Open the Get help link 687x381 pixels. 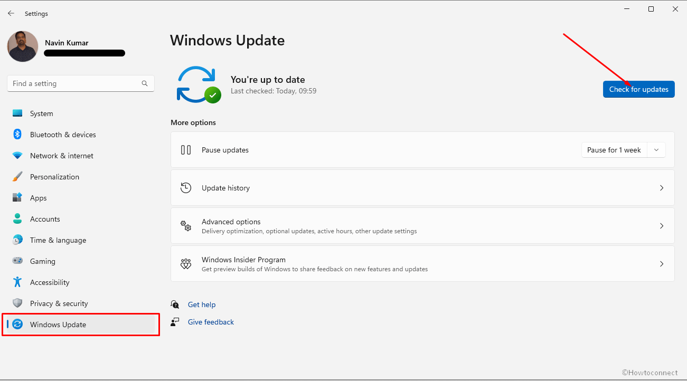coord(202,304)
